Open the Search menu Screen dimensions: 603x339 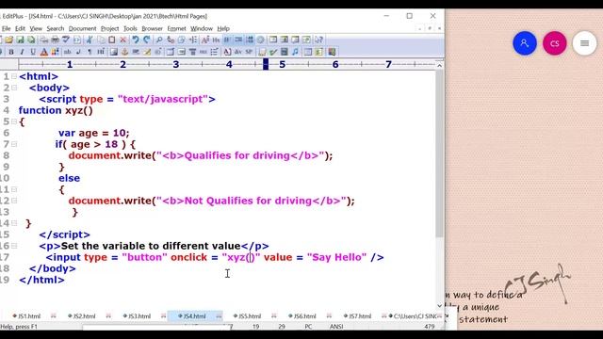coord(56,28)
